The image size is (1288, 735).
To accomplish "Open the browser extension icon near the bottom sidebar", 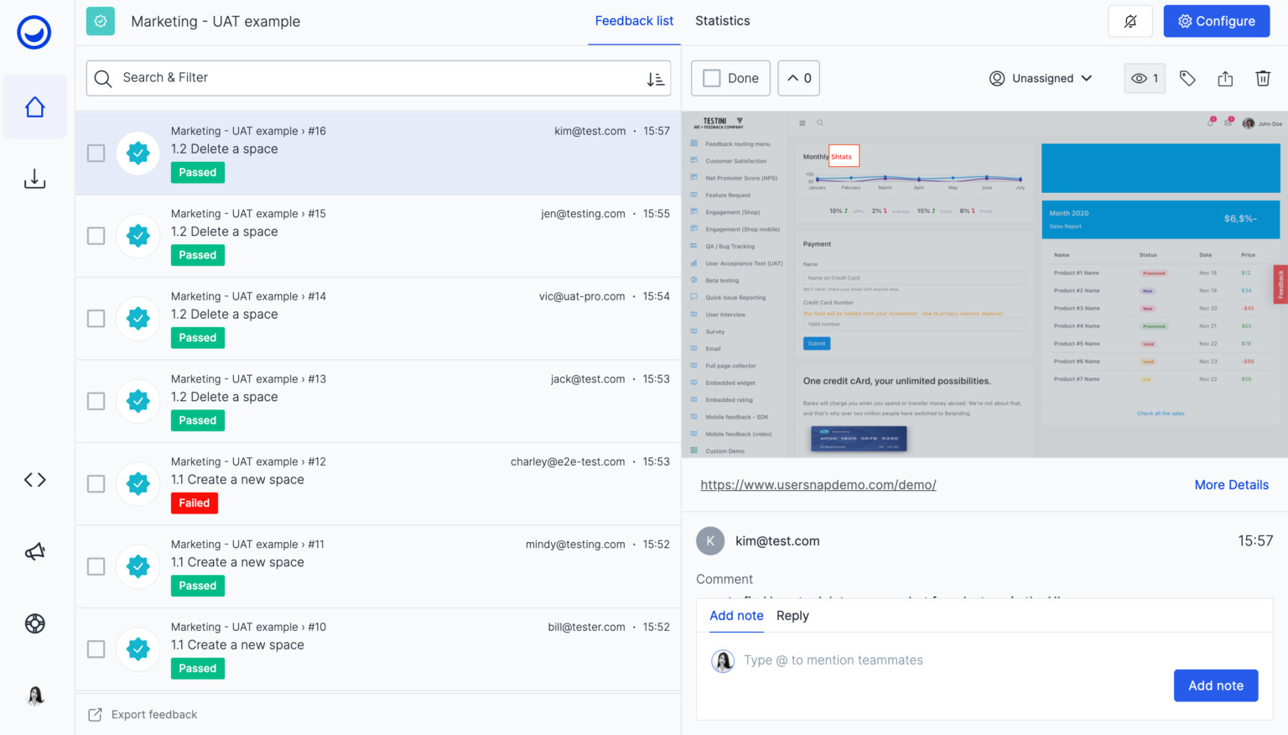I will 34,623.
